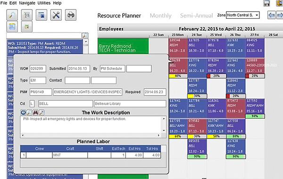283x179 pixels.
Task: Open the wrench and screwdriver tools button
Action: [56, 15]
